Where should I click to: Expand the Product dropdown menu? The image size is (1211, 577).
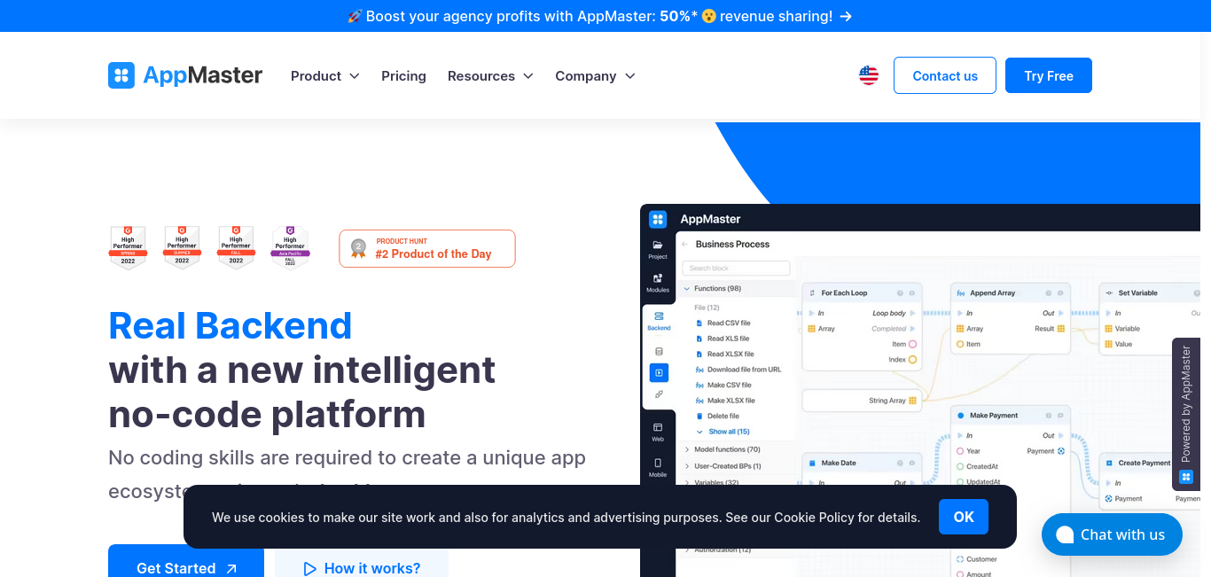pyautogui.click(x=325, y=76)
